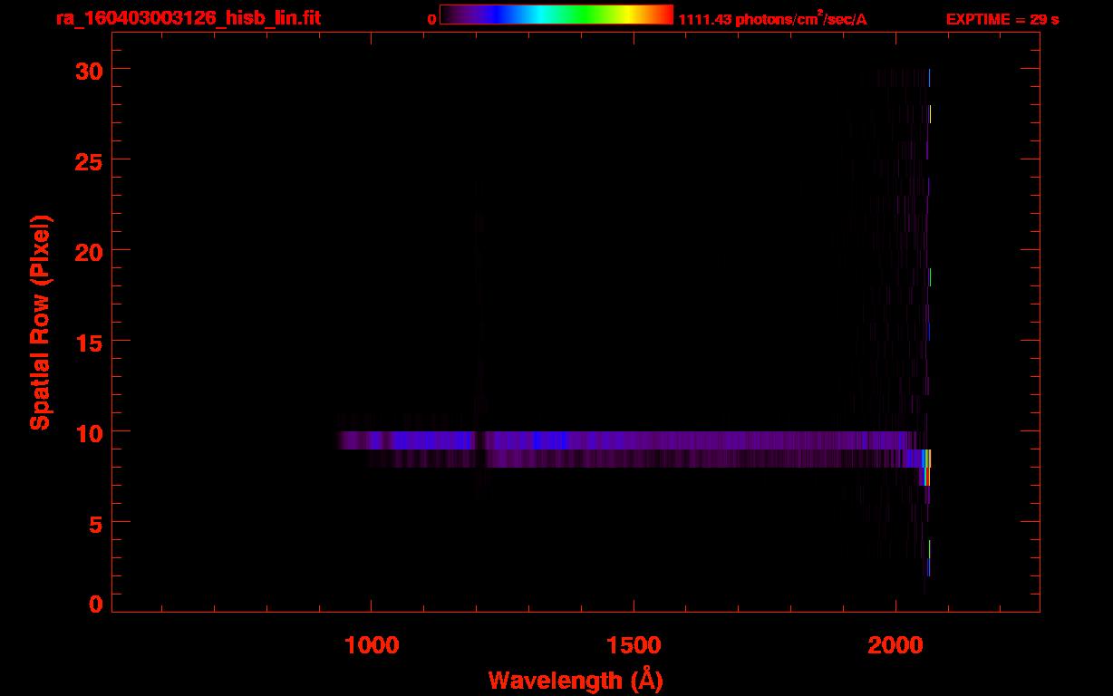The height and width of the screenshot is (696, 1113).
Task: Click the 2000 wavelength tick label
Action: [x=895, y=645]
